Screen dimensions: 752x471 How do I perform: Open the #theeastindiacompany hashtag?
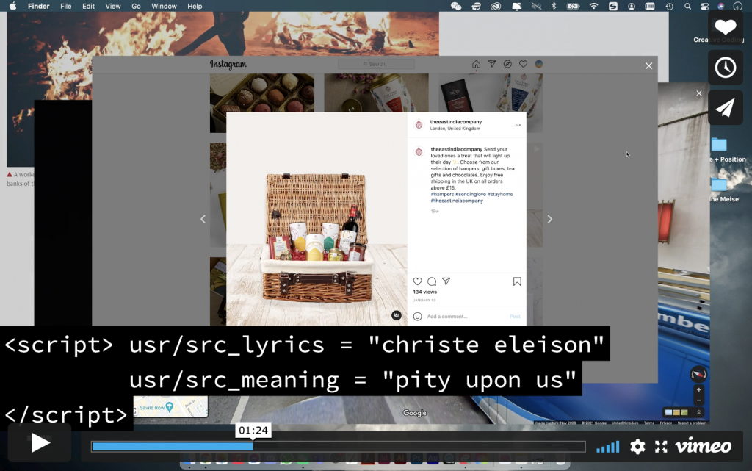457,201
